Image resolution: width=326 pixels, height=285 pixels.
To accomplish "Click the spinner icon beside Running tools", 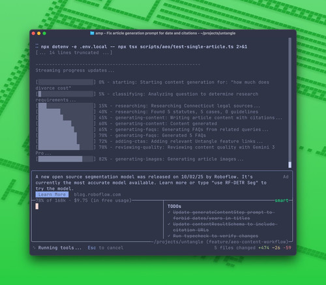I will 34,248.
